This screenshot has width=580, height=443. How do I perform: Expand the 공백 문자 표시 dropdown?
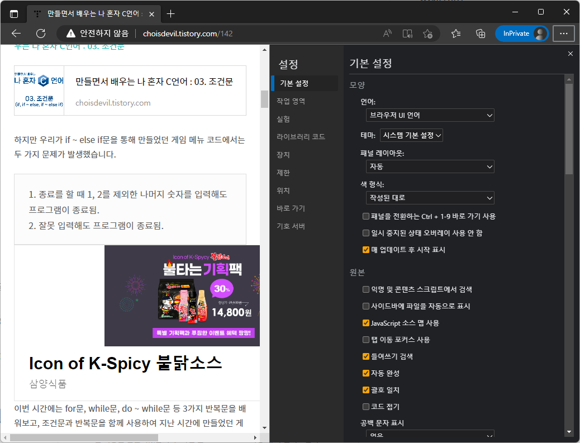tap(430, 434)
